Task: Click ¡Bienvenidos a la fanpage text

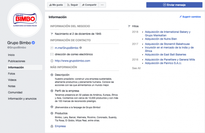Action: click(x=78, y=108)
